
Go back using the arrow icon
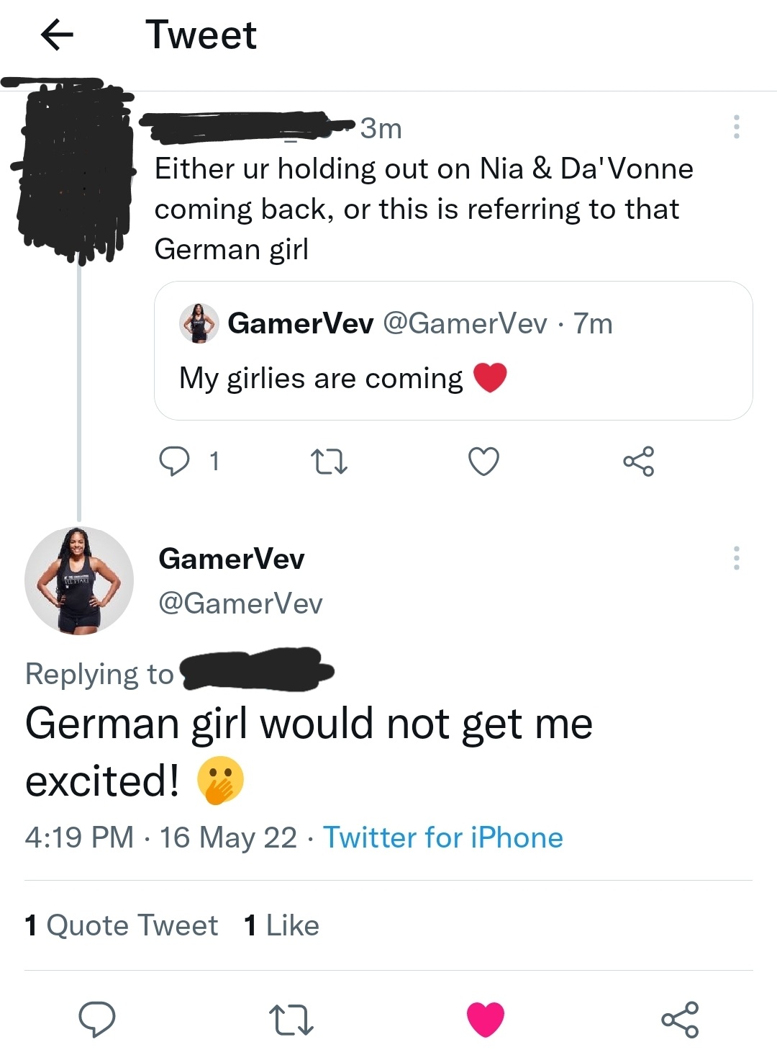pyautogui.click(x=58, y=35)
